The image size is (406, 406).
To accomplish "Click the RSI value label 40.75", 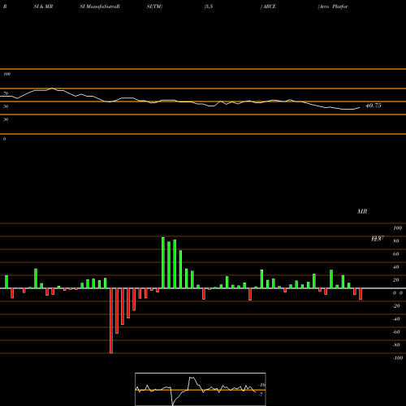I will [x=374, y=106].
